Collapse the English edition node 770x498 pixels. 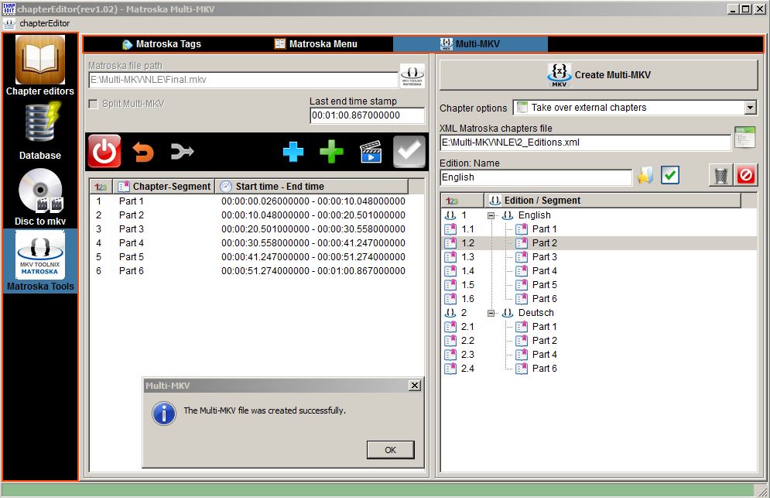pyautogui.click(x=491, y=215)
